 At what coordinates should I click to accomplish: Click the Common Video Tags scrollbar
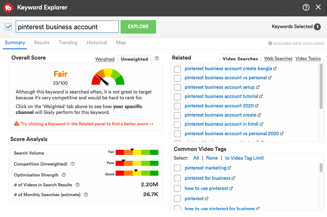point(321,168)
